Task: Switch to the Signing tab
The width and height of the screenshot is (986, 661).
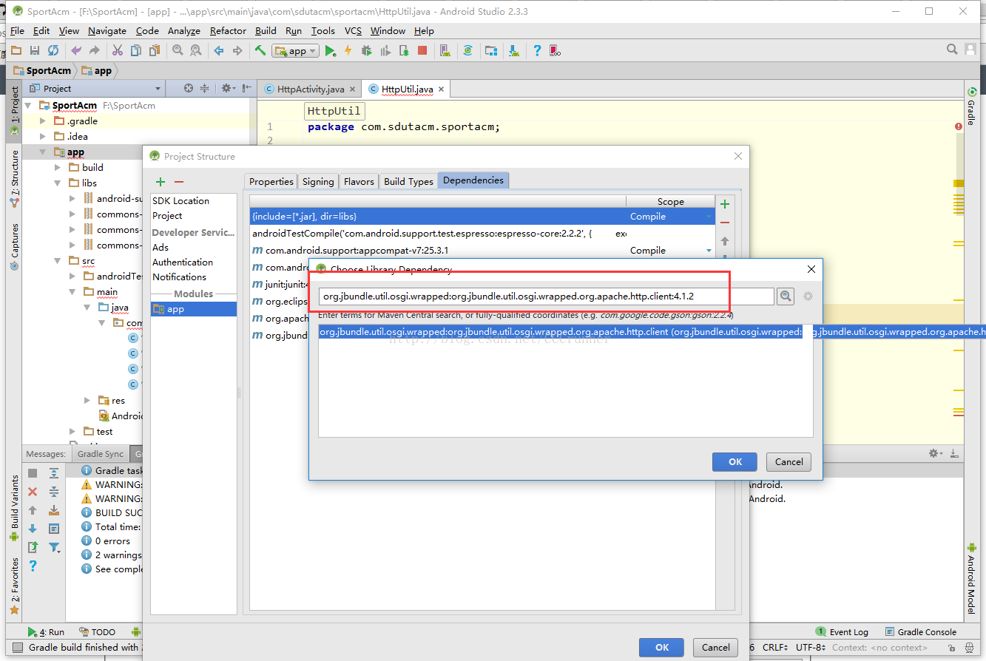Action: pos(318,181)
